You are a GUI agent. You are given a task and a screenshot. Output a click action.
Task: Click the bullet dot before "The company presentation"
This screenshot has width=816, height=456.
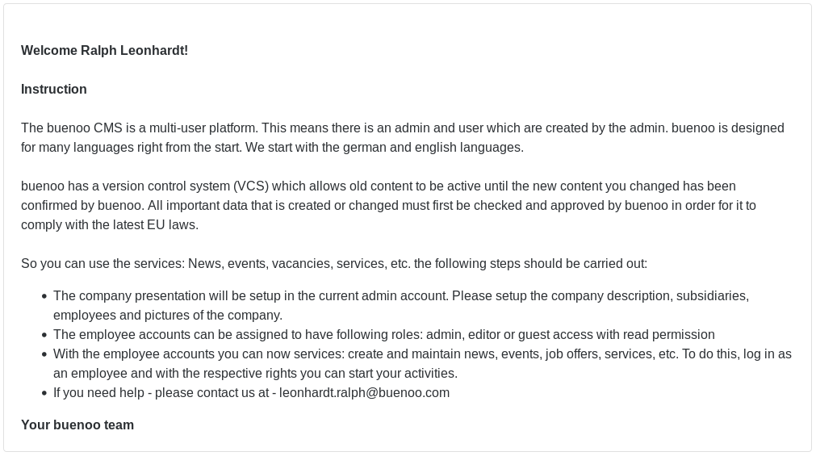click(x=44, y=296)
